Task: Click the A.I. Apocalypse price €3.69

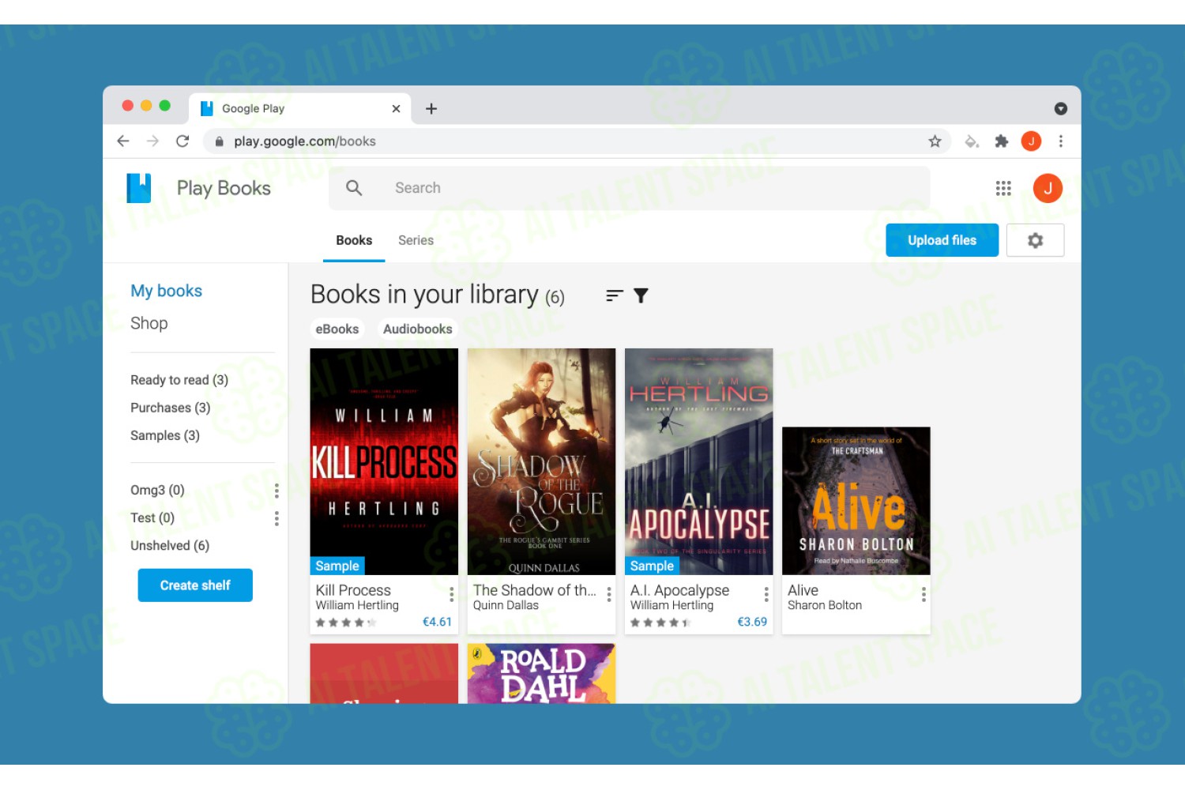Action: coord(752,623)
